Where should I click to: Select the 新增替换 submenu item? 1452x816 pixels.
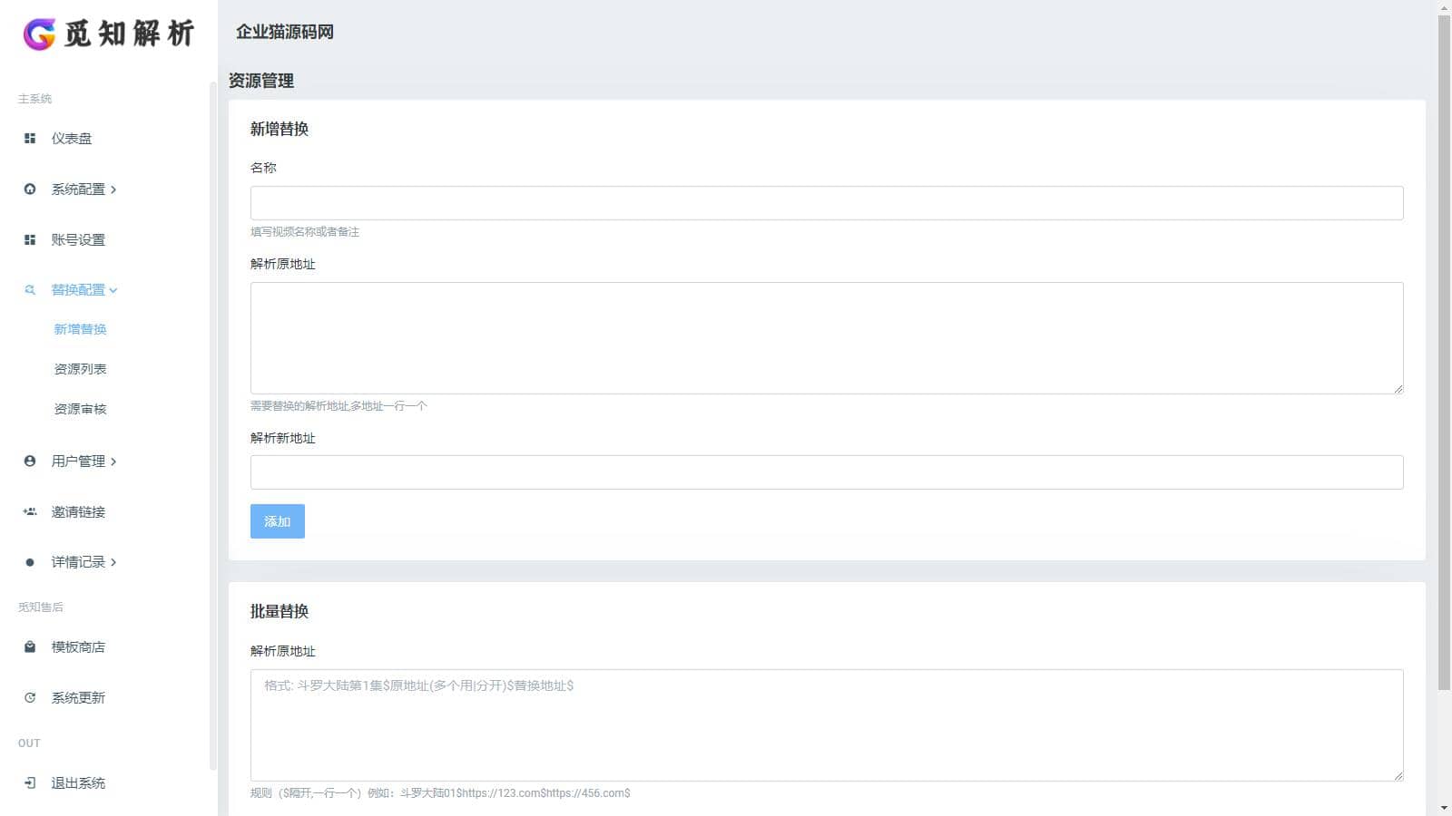click(80, 329)
